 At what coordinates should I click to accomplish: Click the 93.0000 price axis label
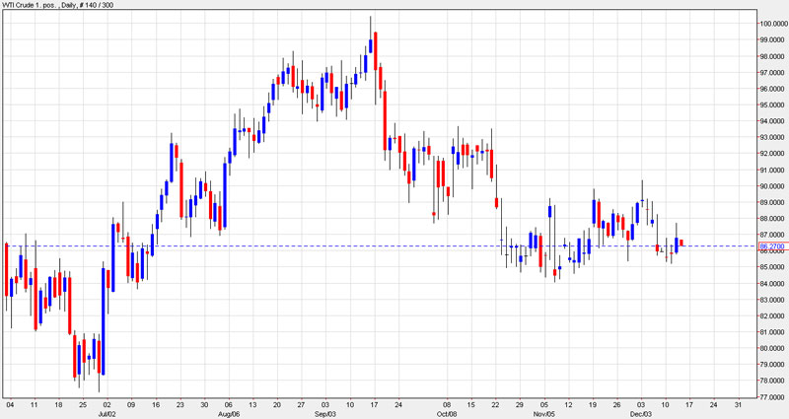coord(773,137)
